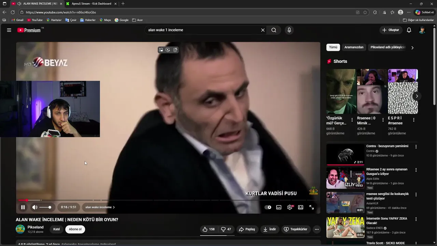Open options for 'İnternetin Sonu YAPAY ZEKA' video
Screen dimensions: 437x246
pyautogui.click(x=416, y=219)
